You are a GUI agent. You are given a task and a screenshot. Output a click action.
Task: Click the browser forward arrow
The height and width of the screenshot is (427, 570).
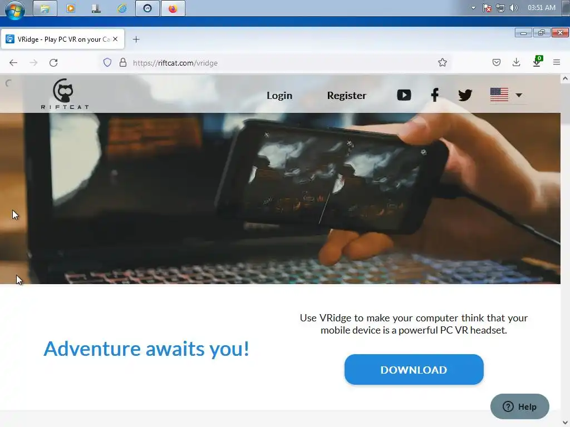click(x=33, y=63)
